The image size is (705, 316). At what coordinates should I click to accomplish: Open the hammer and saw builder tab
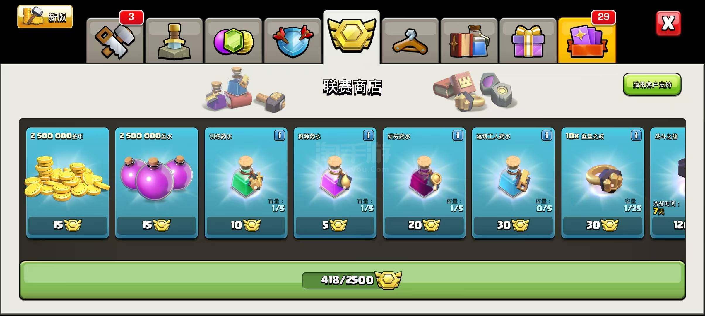pos(115,41)
